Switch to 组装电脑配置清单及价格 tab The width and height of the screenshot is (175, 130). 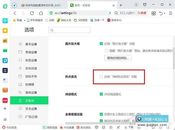click(41, 5)
